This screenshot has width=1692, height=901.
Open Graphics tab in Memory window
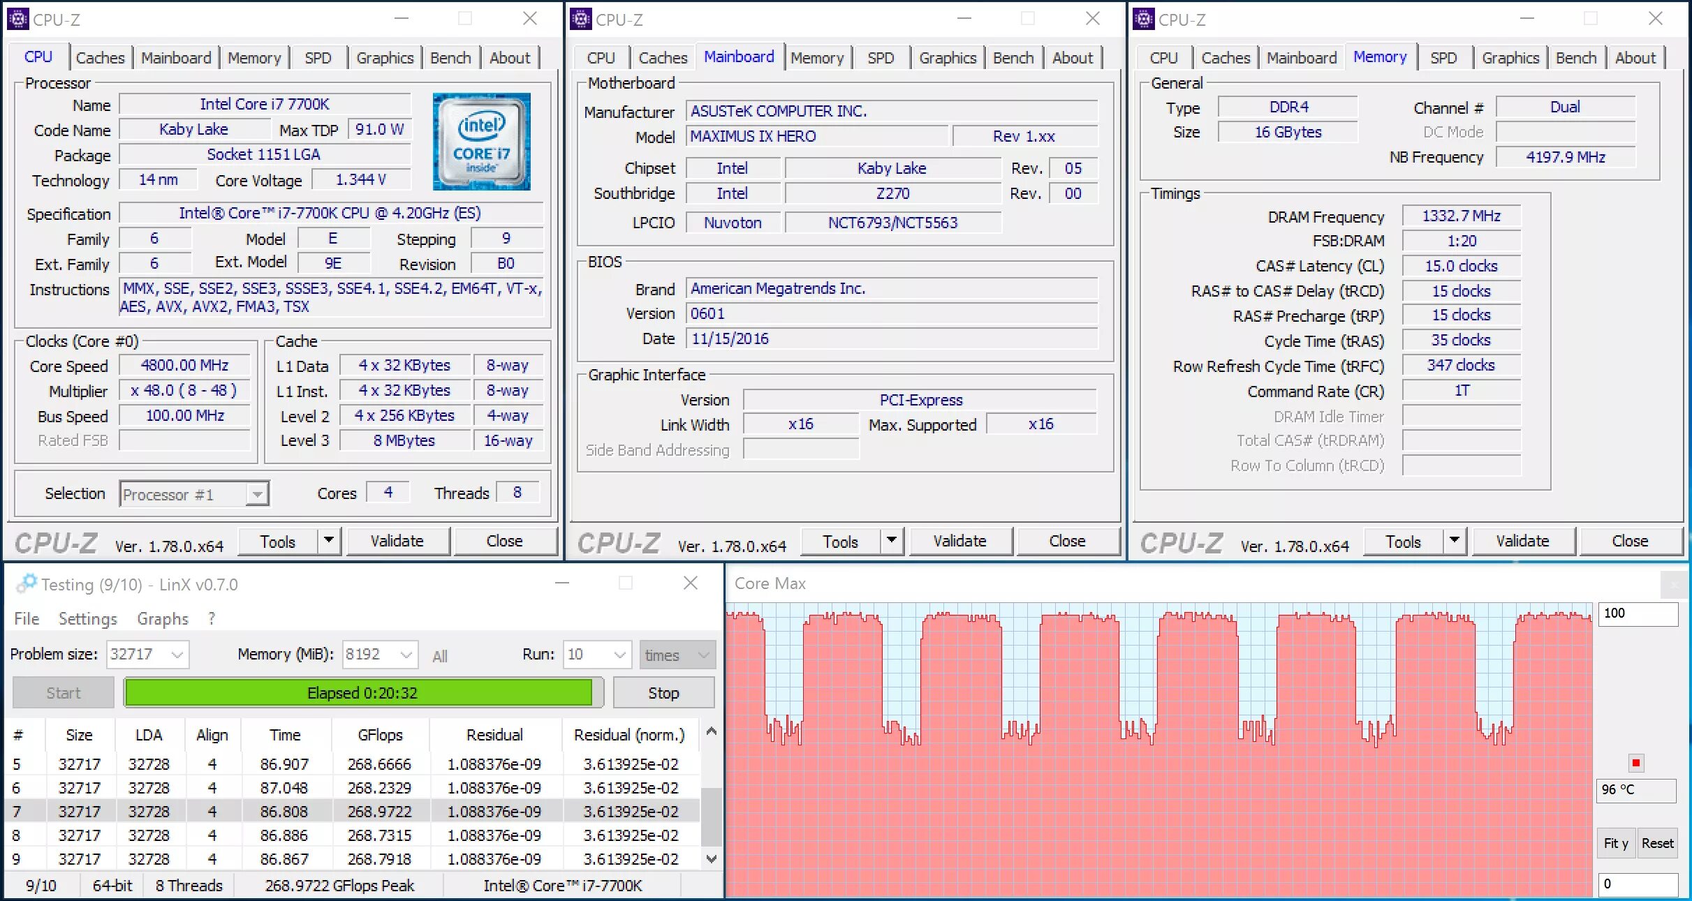pos(1510,58)
